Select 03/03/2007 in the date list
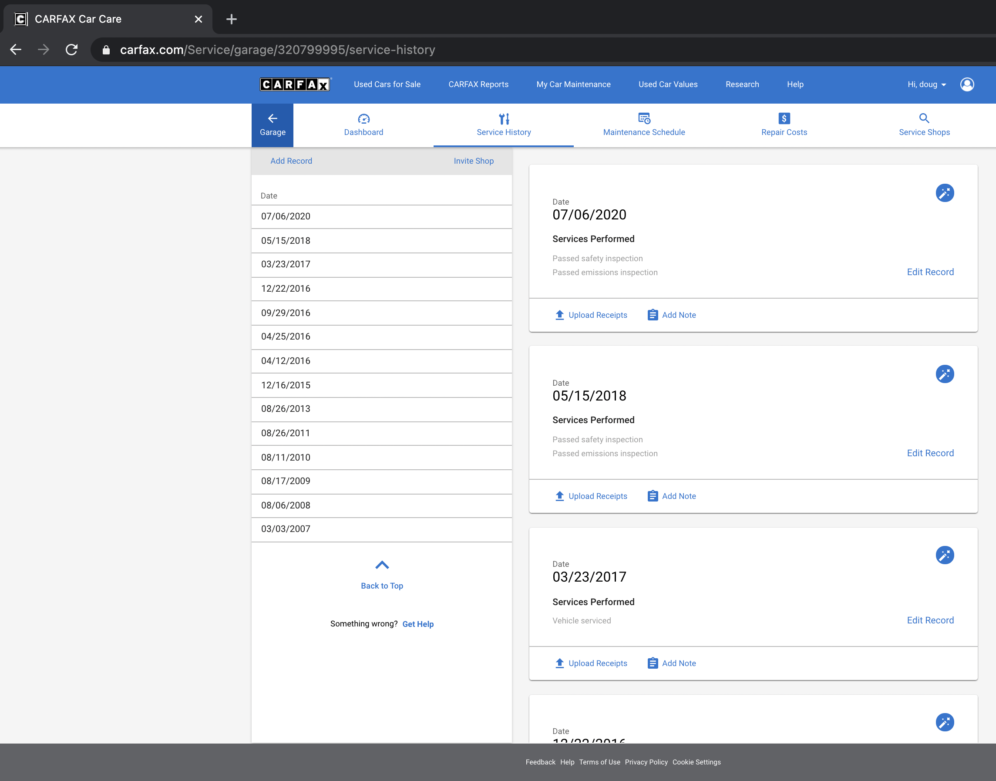Screen dimensions: 996x781 381,529
